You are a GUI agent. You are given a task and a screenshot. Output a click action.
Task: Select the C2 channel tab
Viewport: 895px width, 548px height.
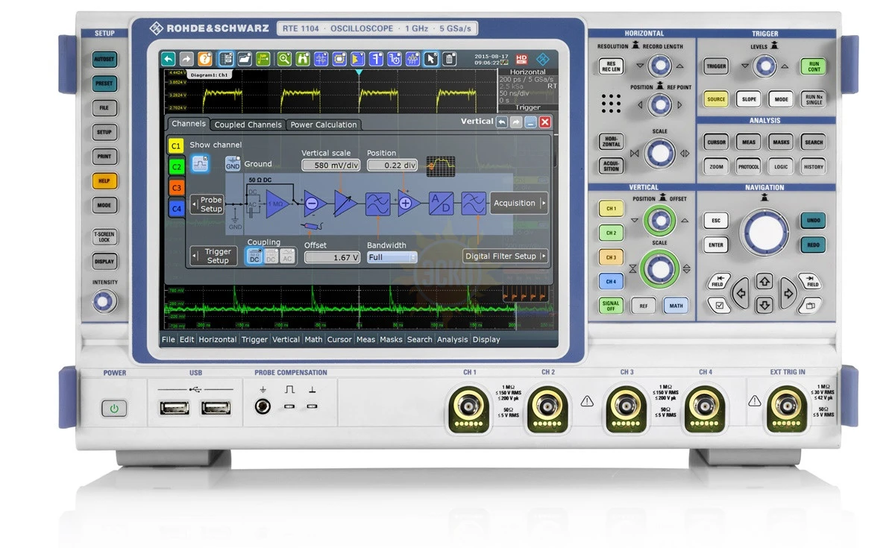coord(176,166)
